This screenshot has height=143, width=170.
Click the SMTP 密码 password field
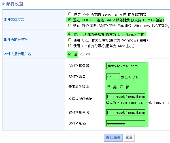point(126,123)
